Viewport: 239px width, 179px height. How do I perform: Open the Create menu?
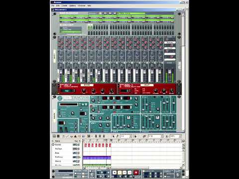(64, 5)
